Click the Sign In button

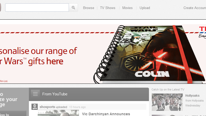13,113
